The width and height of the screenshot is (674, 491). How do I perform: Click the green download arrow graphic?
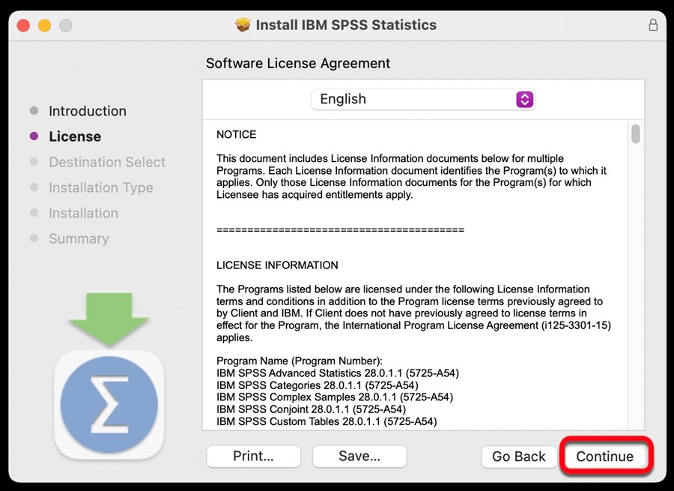pos(109,320)
